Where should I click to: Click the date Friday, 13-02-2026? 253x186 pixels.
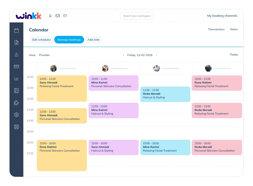[140, 55]
